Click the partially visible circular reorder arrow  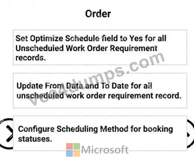[x=190, y=134]
